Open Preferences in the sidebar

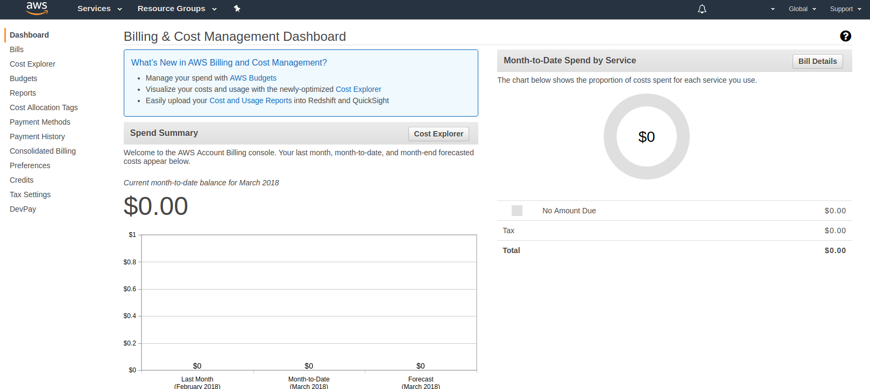(30, 165)
